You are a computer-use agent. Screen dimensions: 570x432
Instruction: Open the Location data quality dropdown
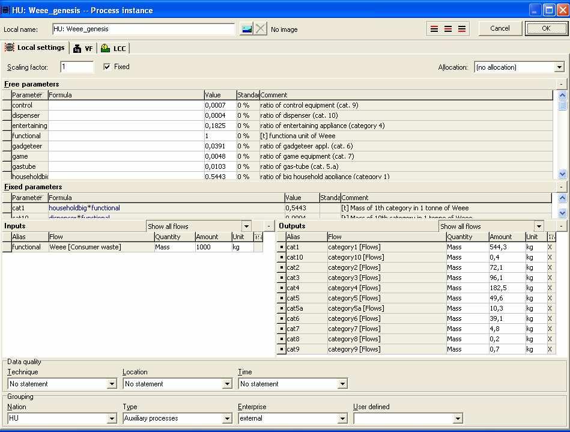227,384
